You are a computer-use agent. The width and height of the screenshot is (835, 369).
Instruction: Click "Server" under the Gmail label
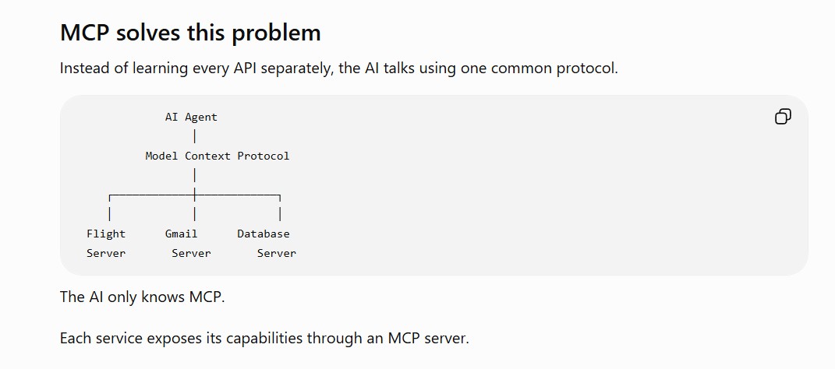coord(191,254)
